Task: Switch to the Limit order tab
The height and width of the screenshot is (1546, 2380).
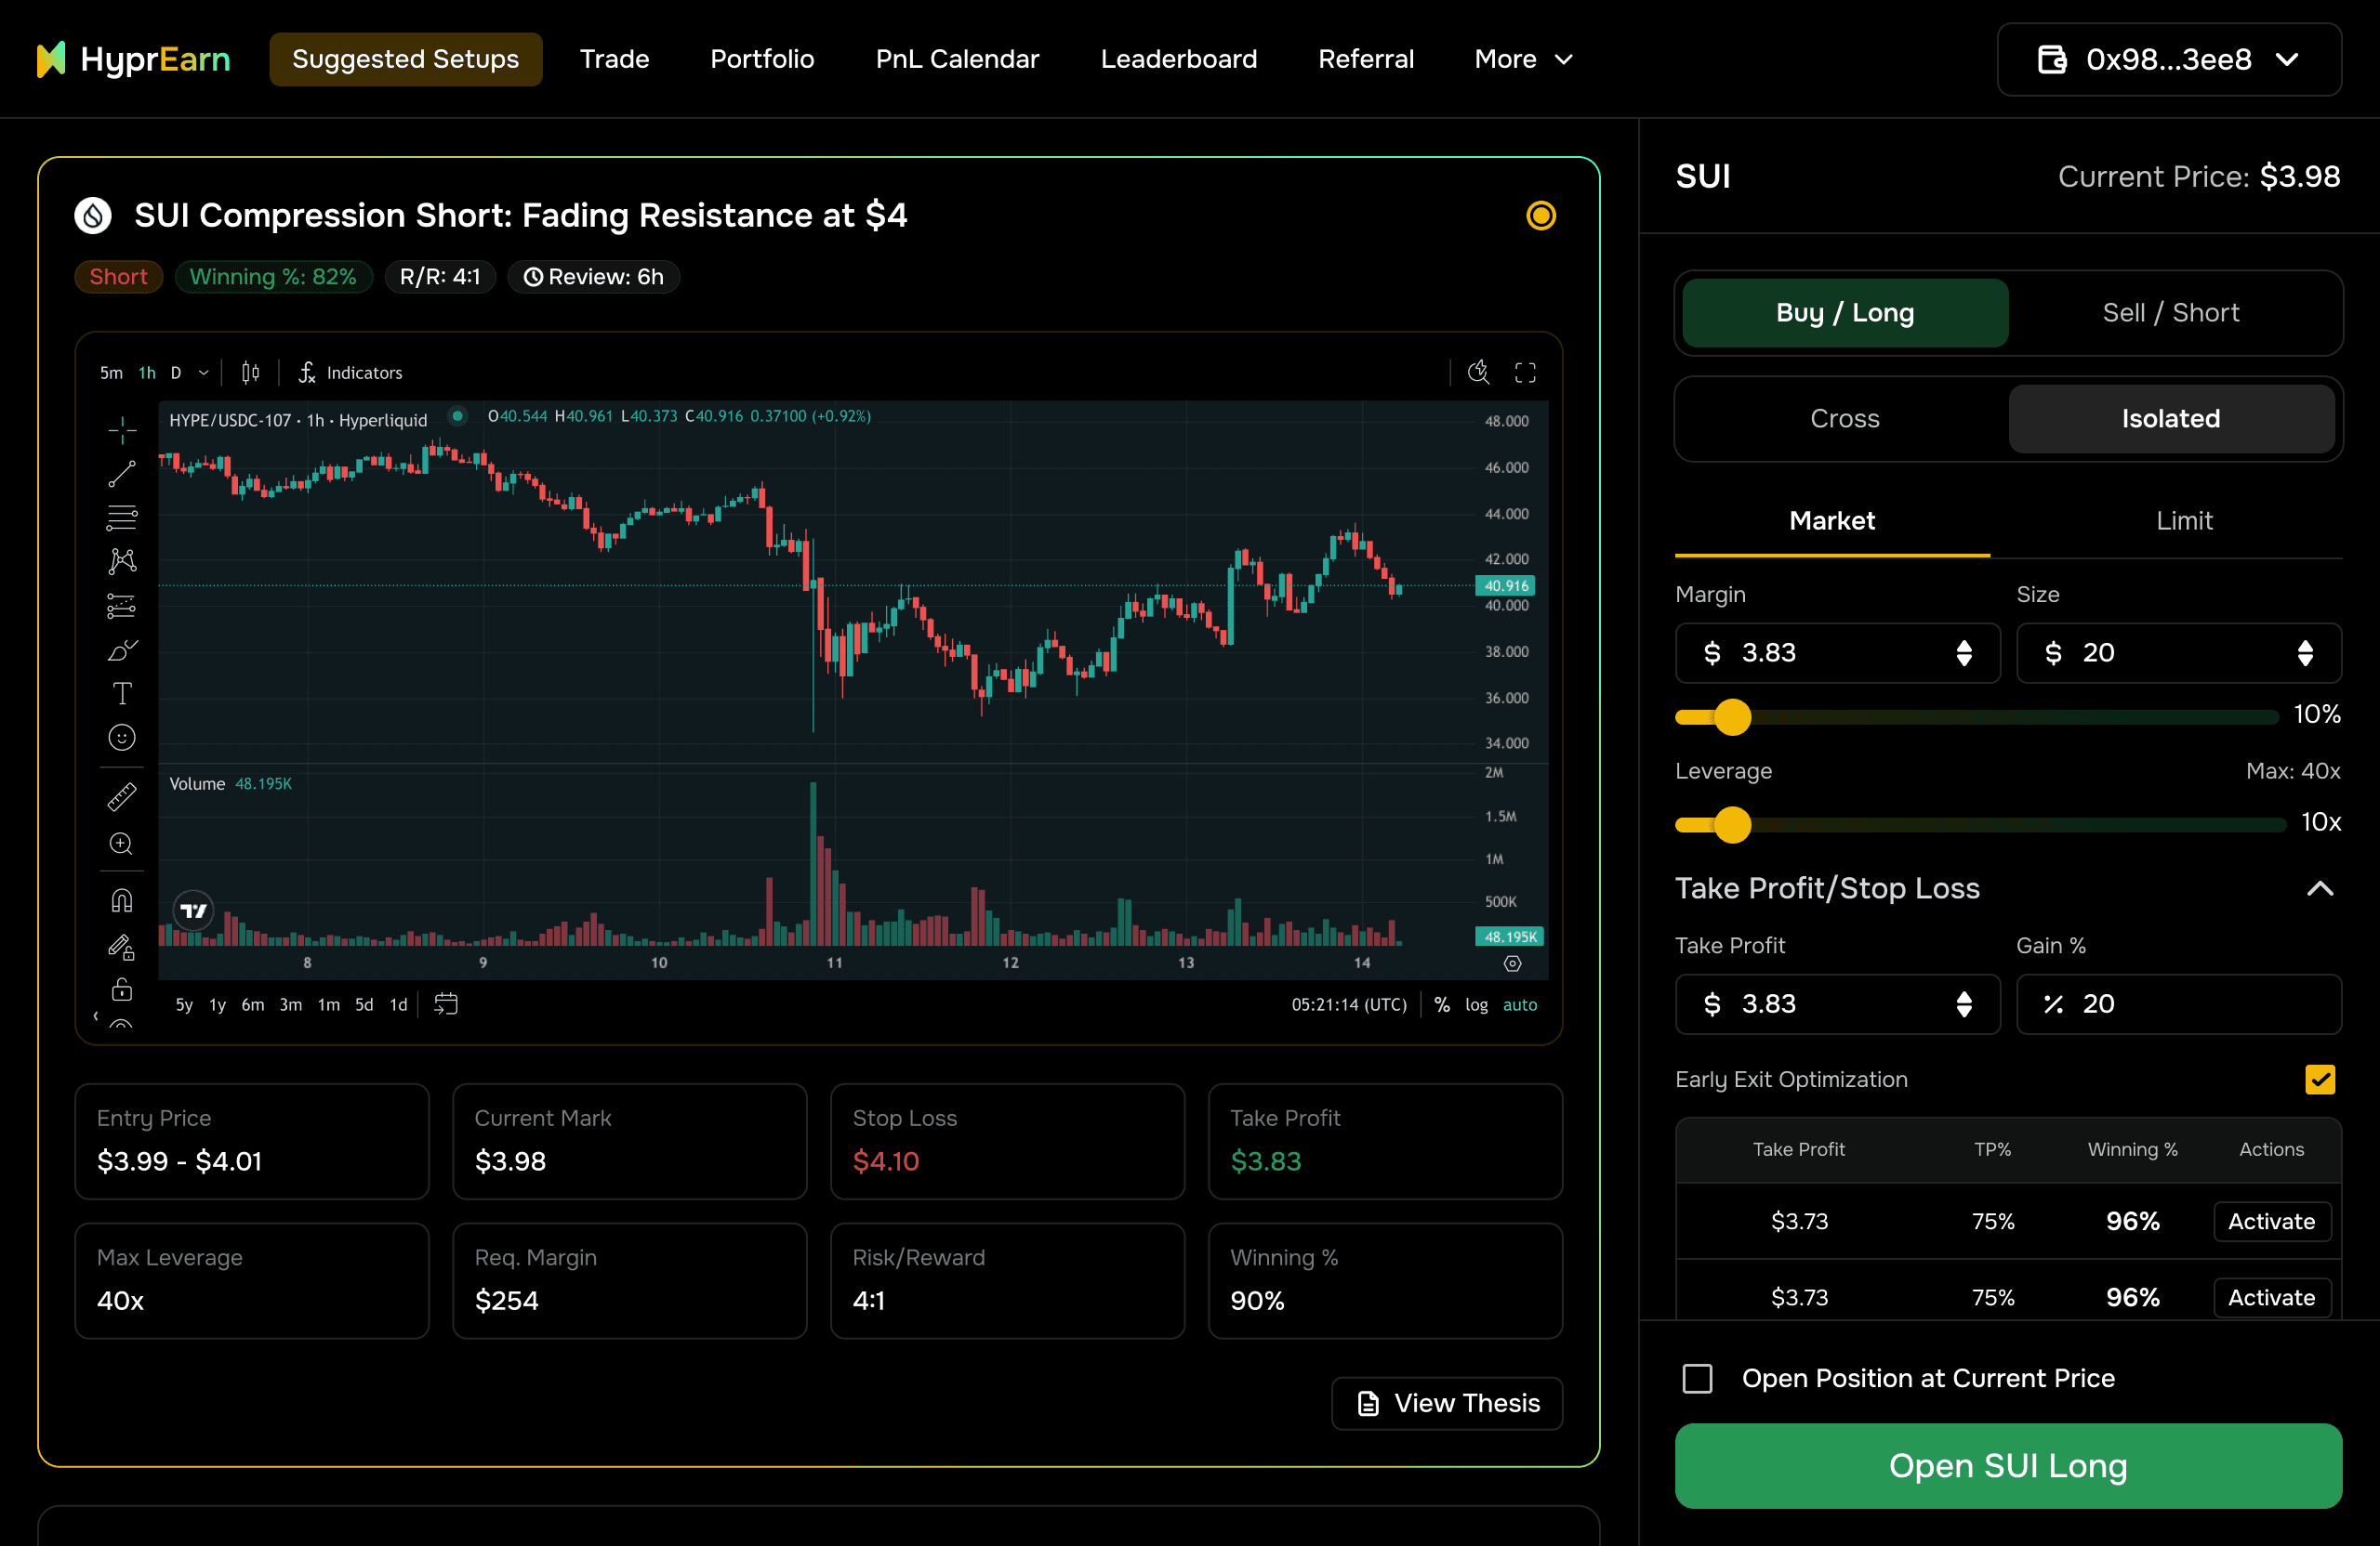Action: pyautogui.click(x=2183, y=520)
